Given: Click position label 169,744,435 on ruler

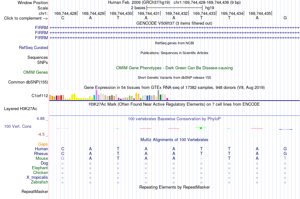Looking at the screenshot, I should point(260,13).
